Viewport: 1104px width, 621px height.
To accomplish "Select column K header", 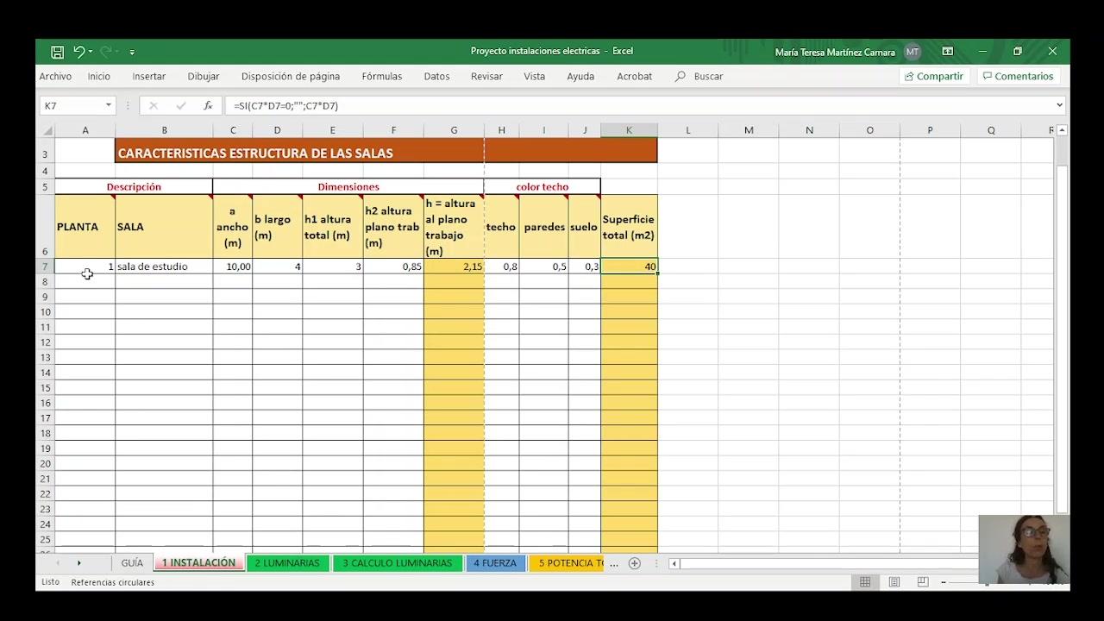I will click(x=629, y=130).
